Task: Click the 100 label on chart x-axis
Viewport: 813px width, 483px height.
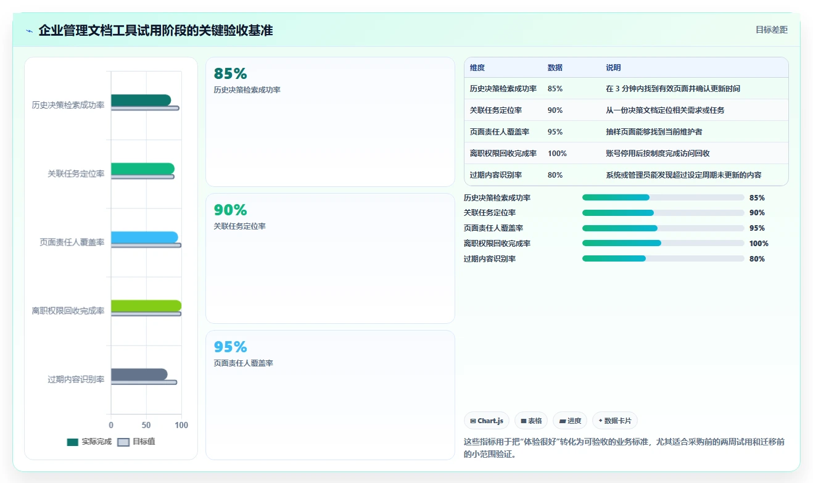Action: click(x=181, y=425)
